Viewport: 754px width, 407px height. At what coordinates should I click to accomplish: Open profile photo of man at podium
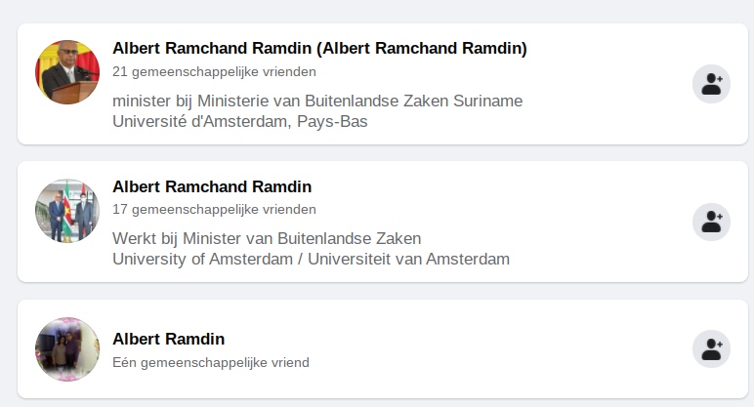point(67,73)
